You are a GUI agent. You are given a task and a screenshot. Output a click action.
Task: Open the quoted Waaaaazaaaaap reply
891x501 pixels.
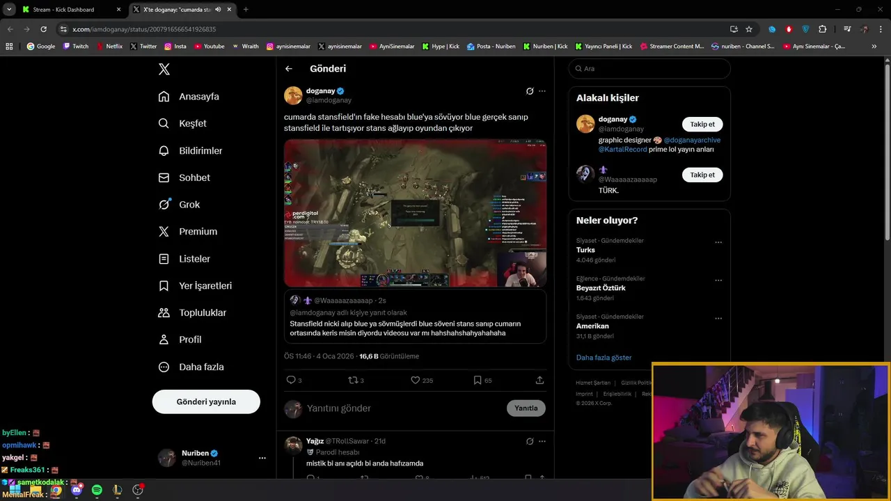[x=415, y=317]
